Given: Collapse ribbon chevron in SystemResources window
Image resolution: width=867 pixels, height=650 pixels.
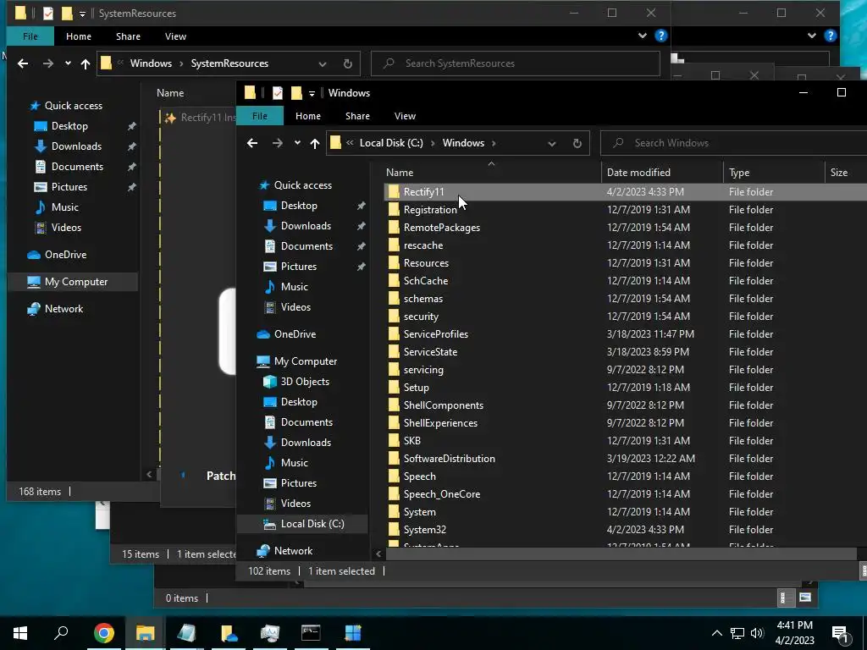Looking at the screenshot, I should point(642,36).
